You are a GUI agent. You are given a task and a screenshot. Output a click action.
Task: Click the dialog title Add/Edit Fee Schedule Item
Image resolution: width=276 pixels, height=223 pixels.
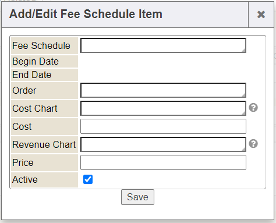pos(86,14)
